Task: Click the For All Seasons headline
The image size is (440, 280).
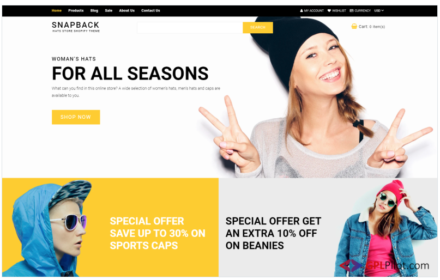Action: click(x=130, y=74)
